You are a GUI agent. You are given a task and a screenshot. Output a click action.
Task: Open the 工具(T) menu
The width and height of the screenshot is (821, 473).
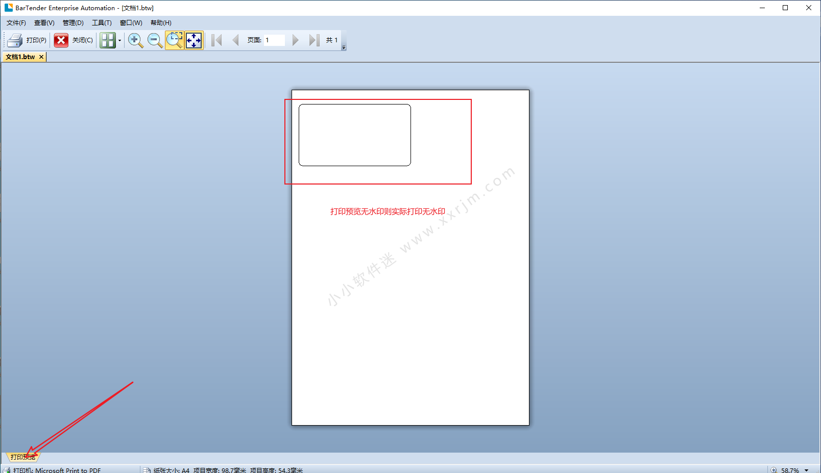click(102, 23)
